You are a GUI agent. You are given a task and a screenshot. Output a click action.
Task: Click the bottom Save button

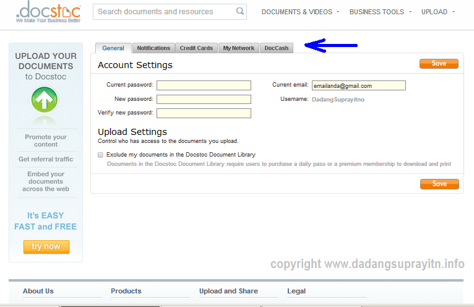439,184
